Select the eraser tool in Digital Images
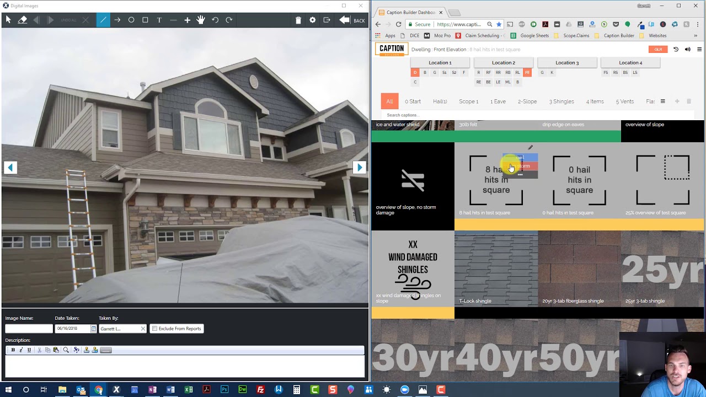 (23, 20)
